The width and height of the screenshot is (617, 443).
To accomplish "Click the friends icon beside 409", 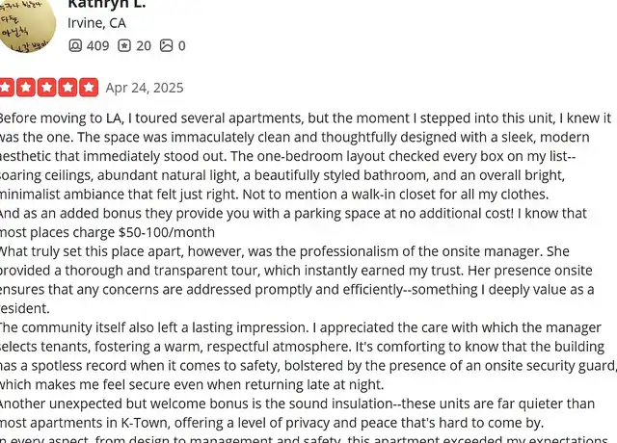I will coord(75,45).
